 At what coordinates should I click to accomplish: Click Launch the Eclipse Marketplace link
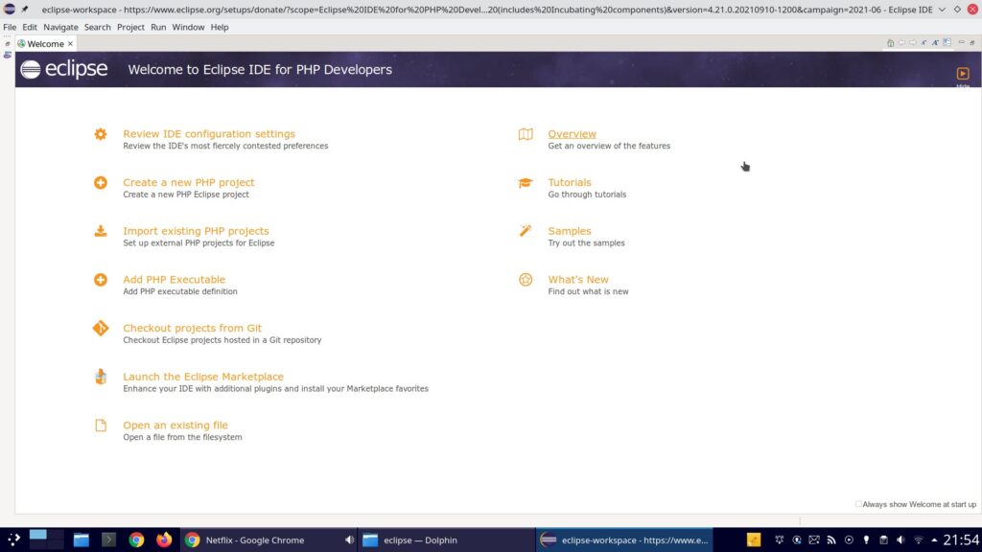tap(203, 377)
